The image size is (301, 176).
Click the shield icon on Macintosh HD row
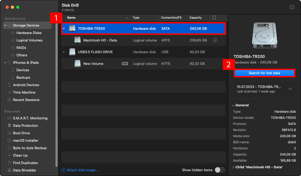pos(215,40)
